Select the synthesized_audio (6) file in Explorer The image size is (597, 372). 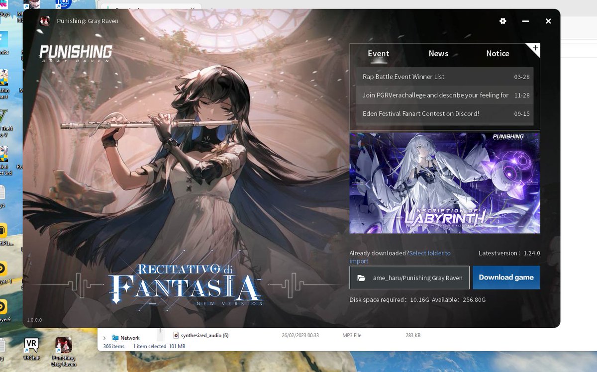click(204, 335)
